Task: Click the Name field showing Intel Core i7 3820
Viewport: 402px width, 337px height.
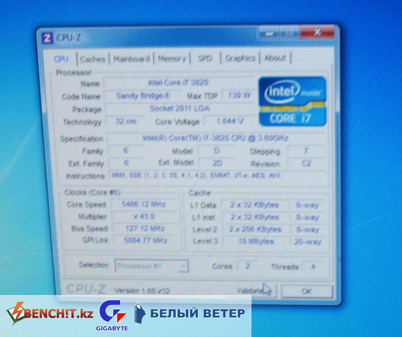Action: (179, 83)
